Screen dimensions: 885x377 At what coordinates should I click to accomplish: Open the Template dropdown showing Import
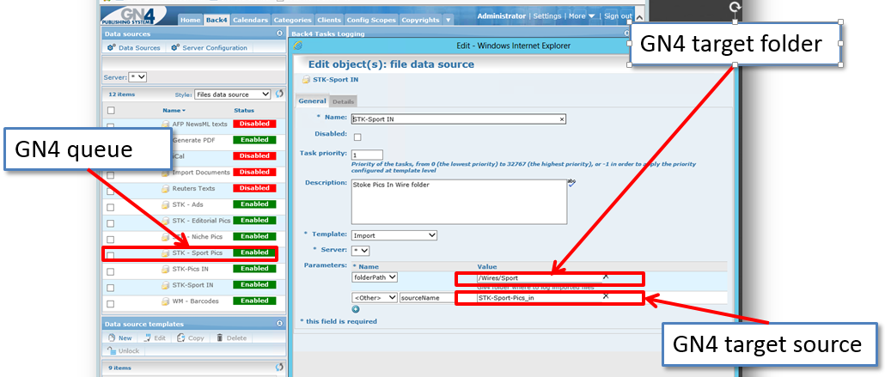[x=395, y=234]
